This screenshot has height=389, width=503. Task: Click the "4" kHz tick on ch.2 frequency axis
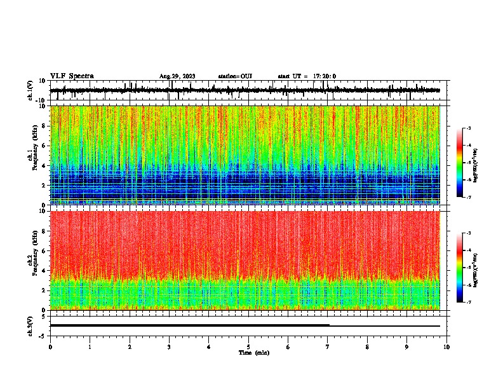click(x=44, y=271)
